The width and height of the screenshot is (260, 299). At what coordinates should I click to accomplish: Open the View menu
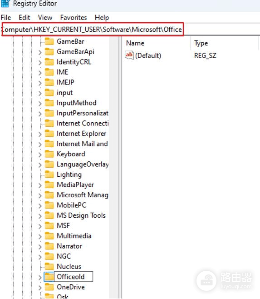[45, 18]
